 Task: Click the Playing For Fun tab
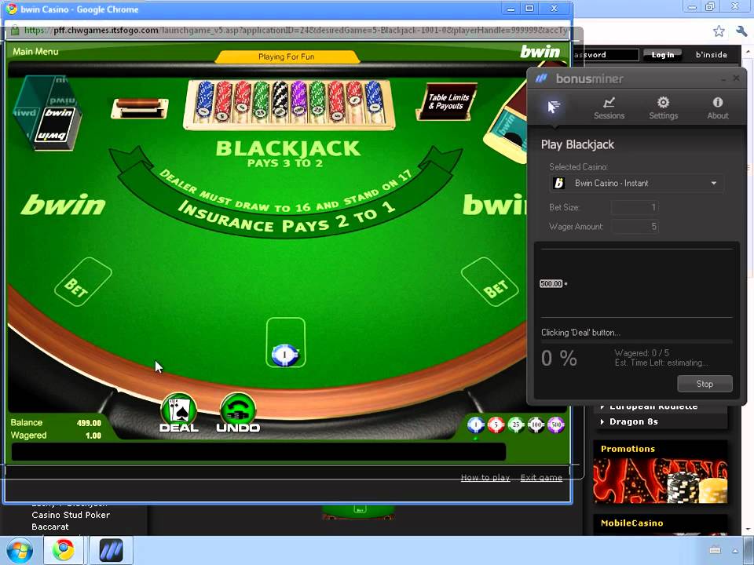click(287, 56)
